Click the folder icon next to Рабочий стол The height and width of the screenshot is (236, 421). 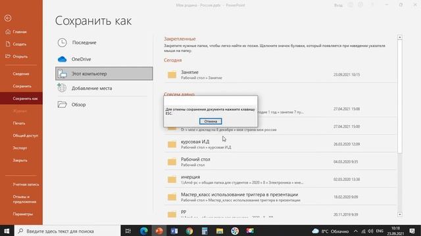click(172, 162)
